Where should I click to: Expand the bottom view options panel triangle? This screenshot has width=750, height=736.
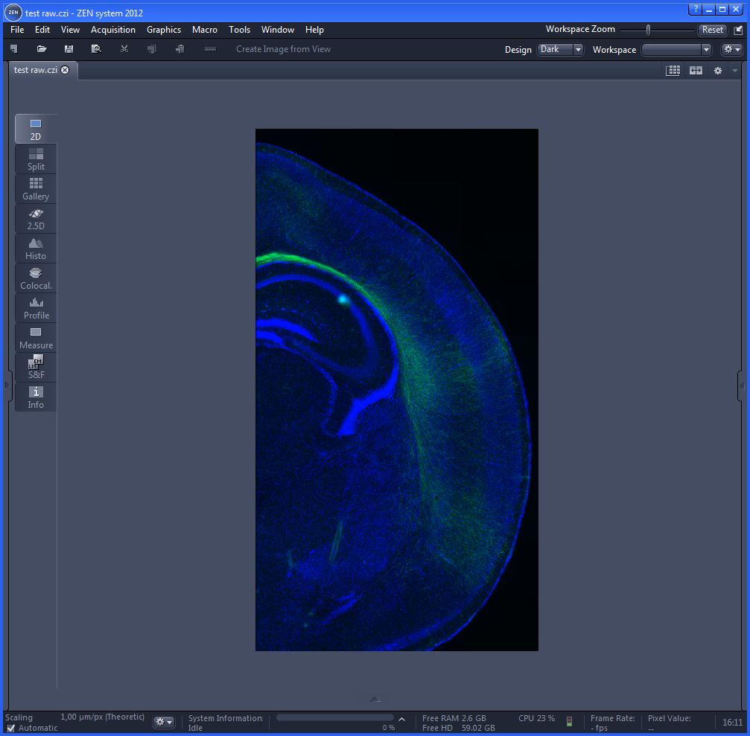pyautogui.click(x=375, y=700)
